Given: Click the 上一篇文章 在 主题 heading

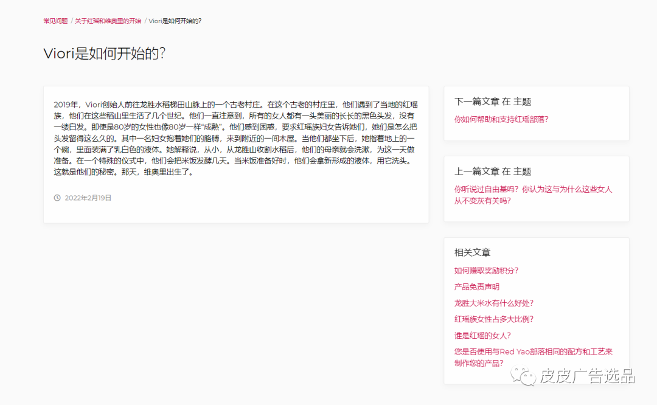Looking at the screenshot, I should pyautogui.click(x=493, y=171).
